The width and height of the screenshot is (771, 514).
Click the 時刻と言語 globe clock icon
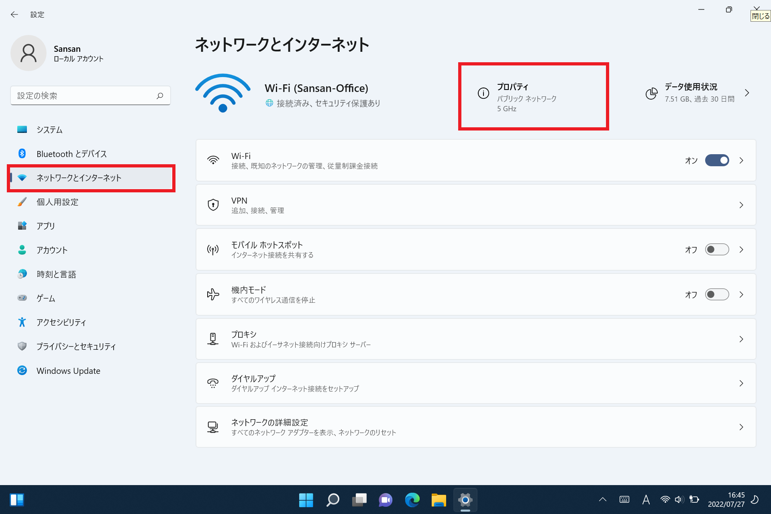[22, 274]
